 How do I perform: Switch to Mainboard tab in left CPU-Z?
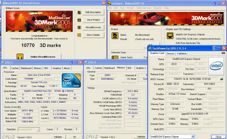(26, 68)
